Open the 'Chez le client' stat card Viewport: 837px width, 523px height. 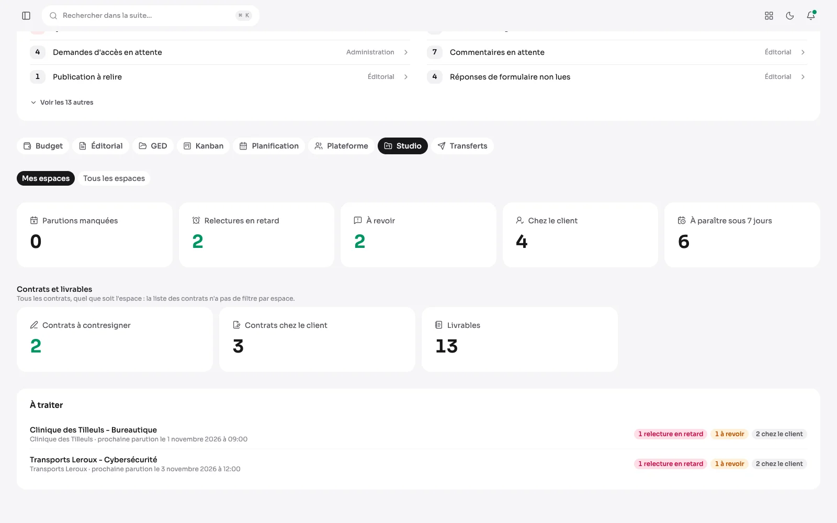point(580,235)
